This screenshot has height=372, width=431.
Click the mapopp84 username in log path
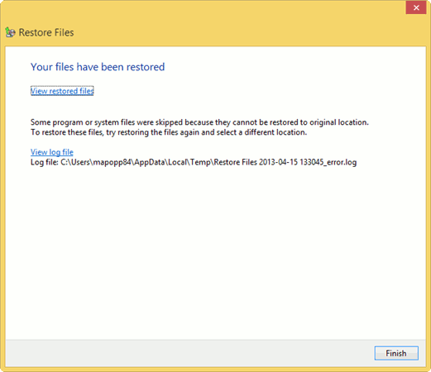(112, 162)
